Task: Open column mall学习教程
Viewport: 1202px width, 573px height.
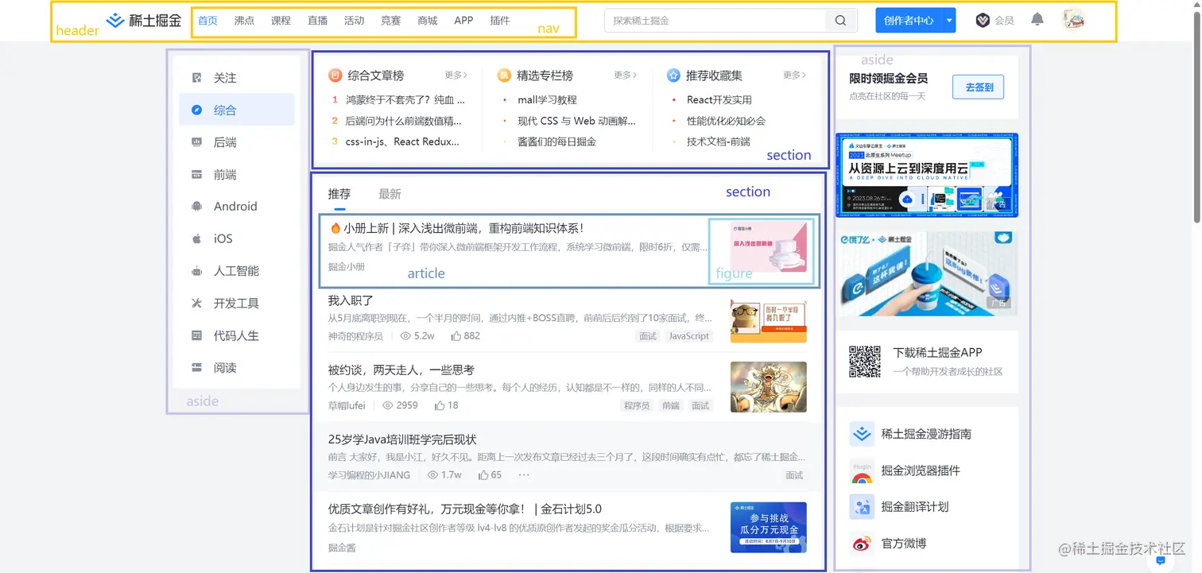Action: pos(547,100)
